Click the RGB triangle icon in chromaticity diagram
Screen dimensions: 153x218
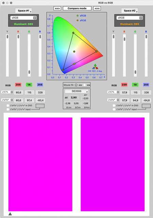(x=95, y=67)
